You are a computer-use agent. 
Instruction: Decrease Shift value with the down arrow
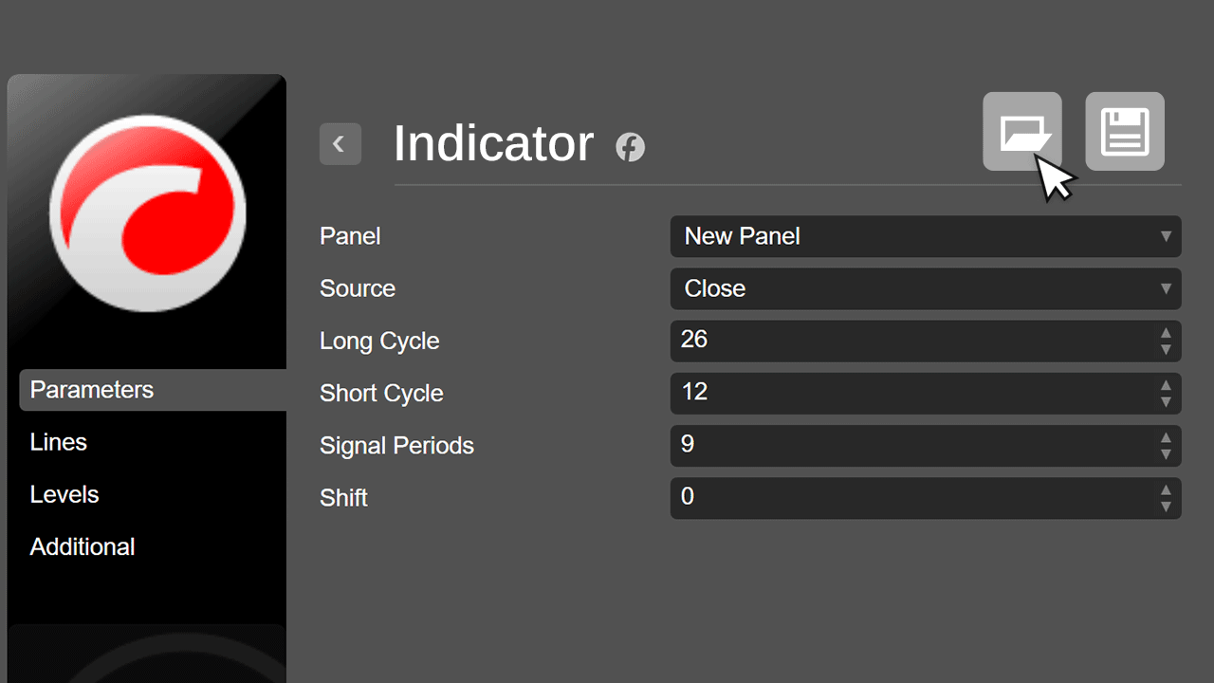[1166, 507]
